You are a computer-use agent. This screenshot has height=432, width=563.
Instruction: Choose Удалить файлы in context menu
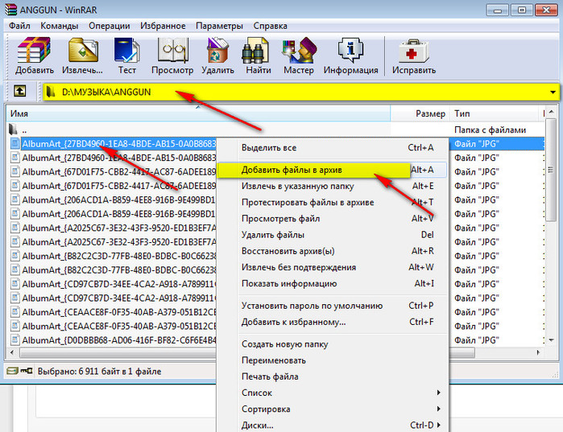333,235
